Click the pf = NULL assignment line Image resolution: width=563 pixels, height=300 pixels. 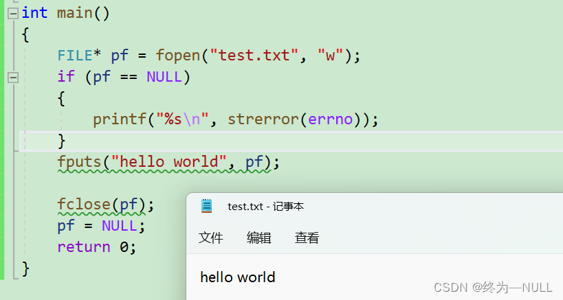tap(101, 226)
